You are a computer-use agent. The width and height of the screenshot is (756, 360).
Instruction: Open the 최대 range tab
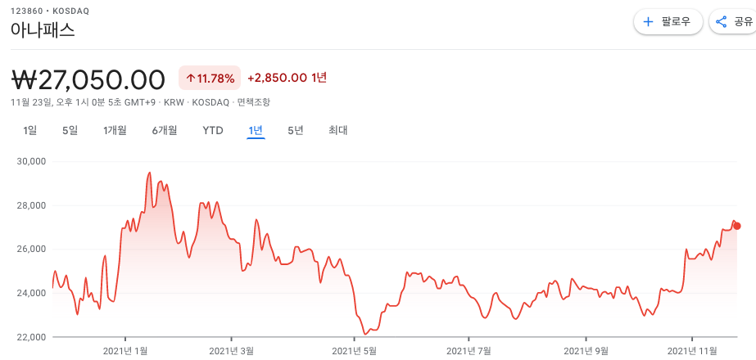pos(338,130)
